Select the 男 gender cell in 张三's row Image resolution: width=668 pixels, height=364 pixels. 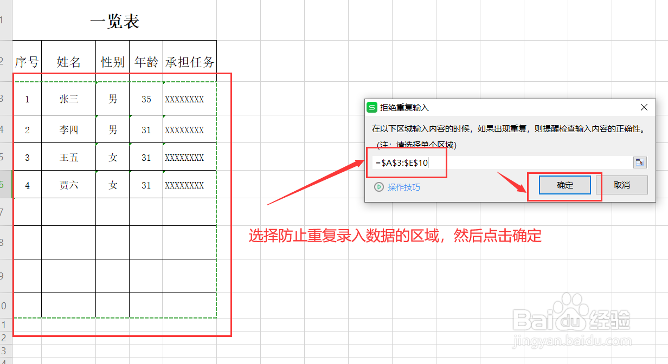[x=112, y=99]
